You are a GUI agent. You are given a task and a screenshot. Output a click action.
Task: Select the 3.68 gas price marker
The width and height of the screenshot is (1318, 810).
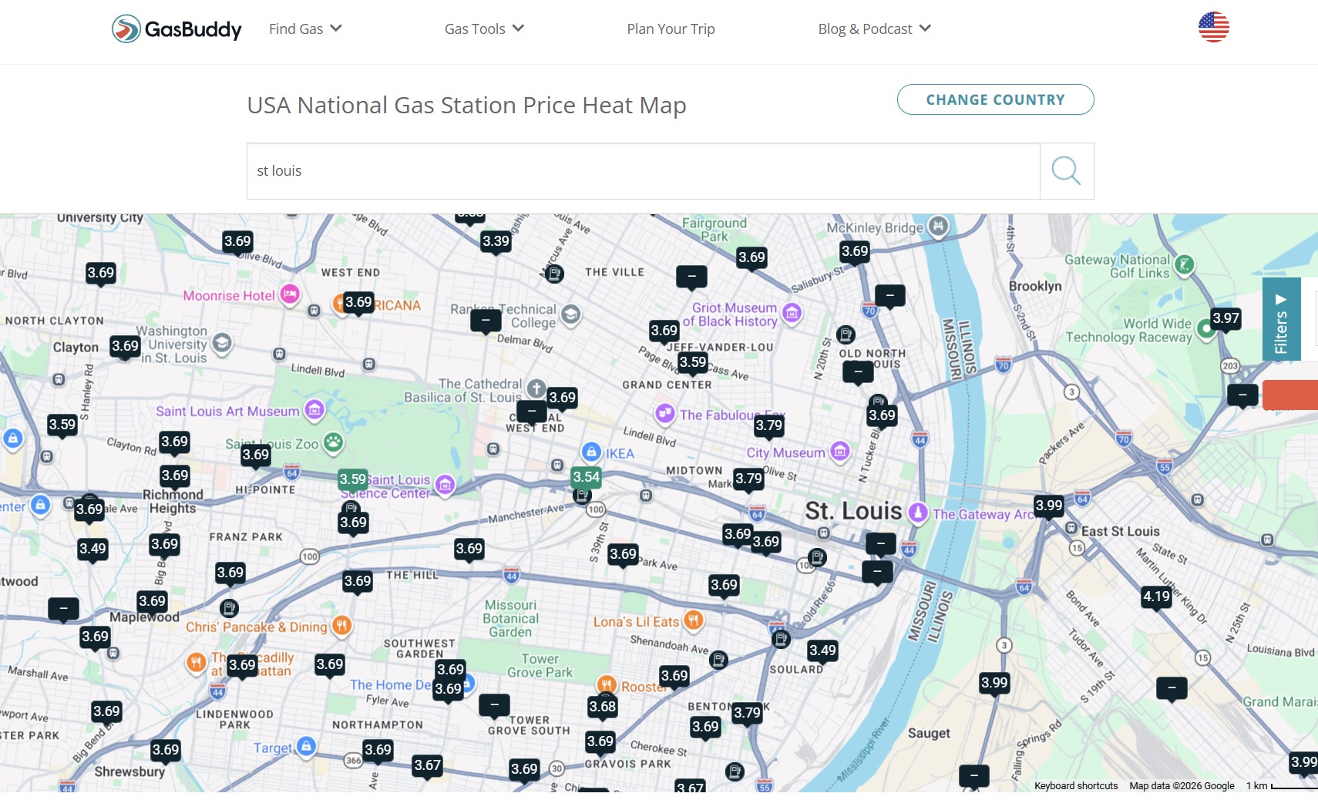602,707
